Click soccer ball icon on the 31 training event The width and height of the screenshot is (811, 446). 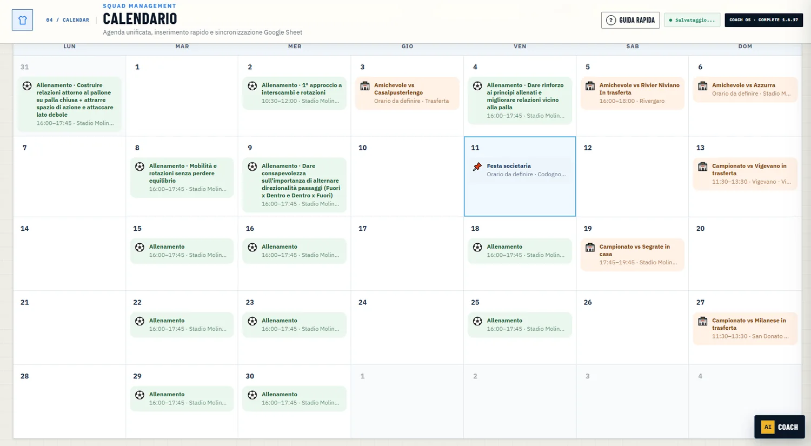pyautogui.click(x=27, y=86)
